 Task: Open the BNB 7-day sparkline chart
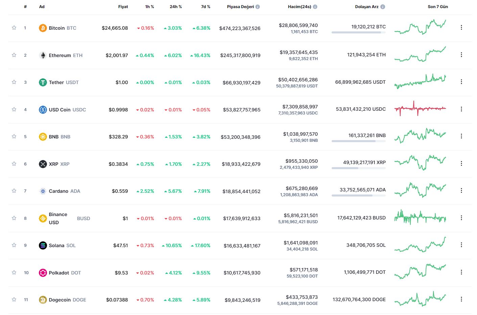coord(420,136)
